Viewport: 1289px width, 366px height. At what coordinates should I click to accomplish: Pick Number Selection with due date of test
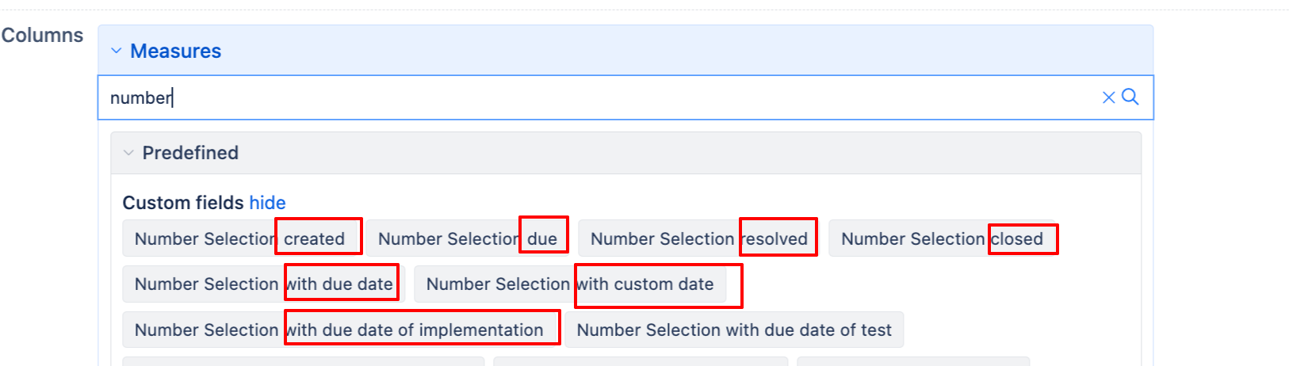(734, 330)
